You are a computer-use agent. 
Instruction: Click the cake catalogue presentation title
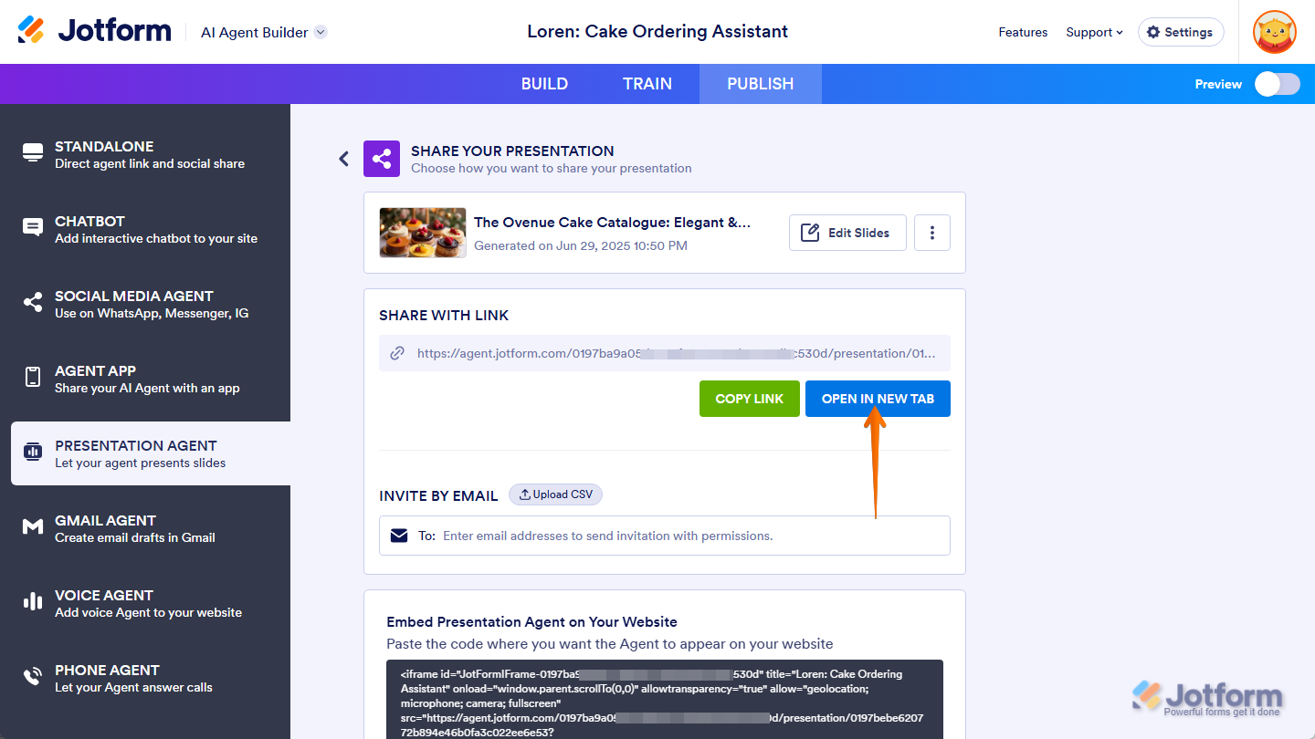point(612,223)
